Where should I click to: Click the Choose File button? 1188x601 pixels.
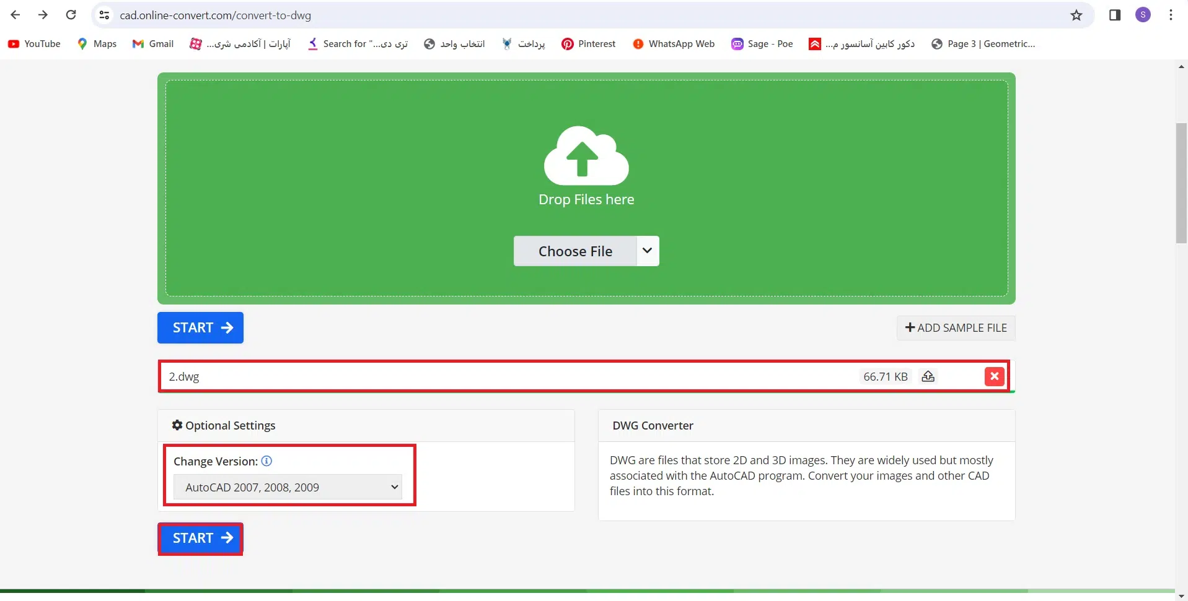(x=575, y=251)
